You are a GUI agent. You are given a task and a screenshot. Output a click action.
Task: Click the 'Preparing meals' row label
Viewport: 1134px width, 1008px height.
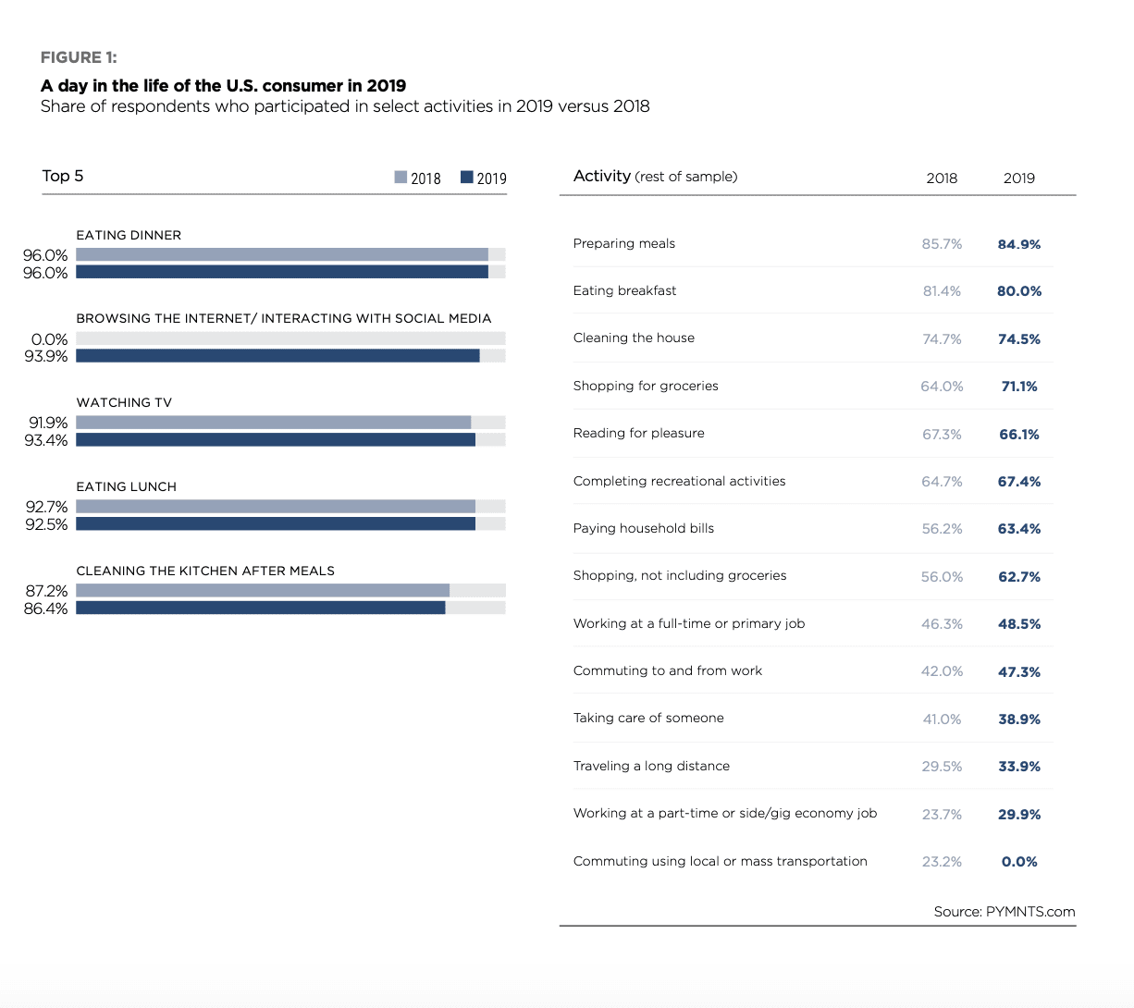pos(624,243)
